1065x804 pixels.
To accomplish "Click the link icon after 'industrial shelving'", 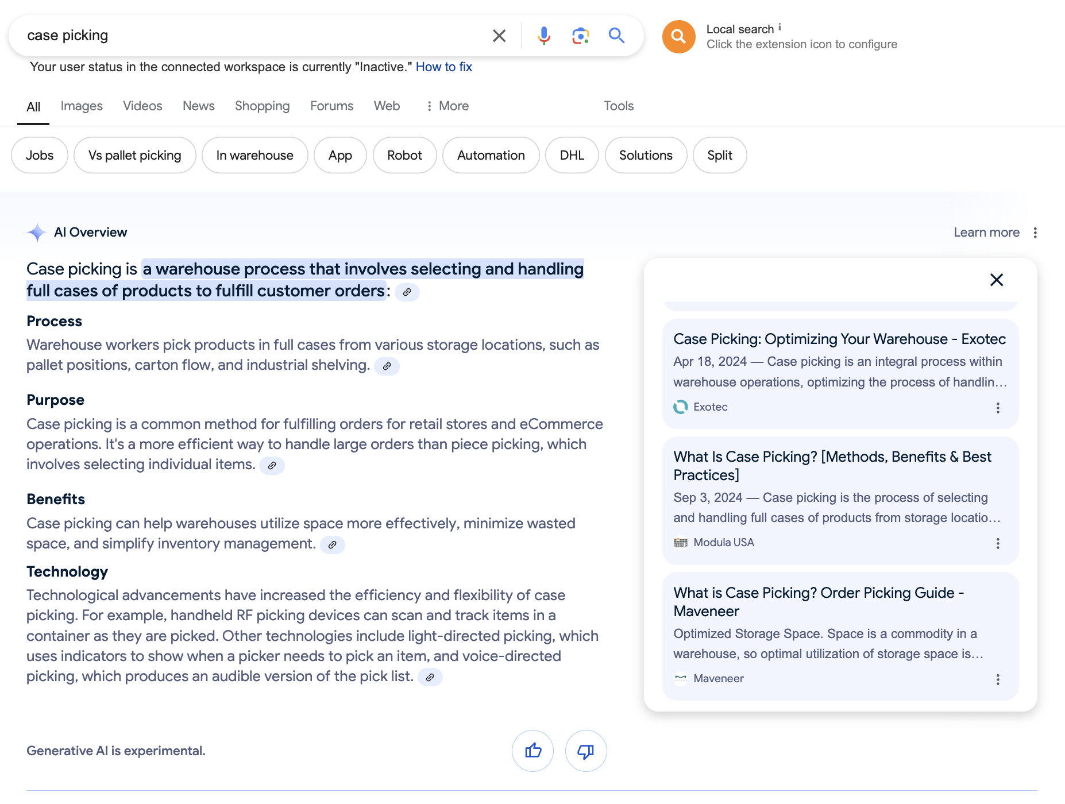I will (387, 366).
